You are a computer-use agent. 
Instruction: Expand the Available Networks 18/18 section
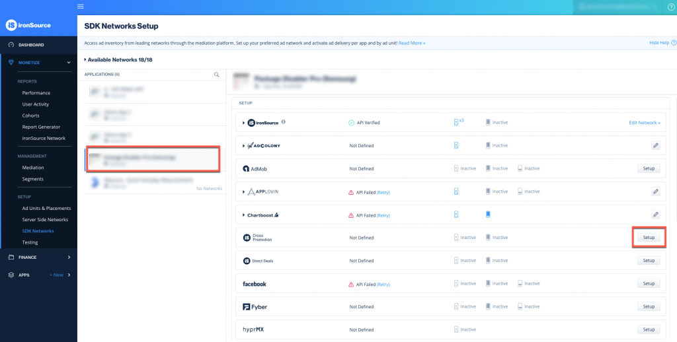coord(85,59)
